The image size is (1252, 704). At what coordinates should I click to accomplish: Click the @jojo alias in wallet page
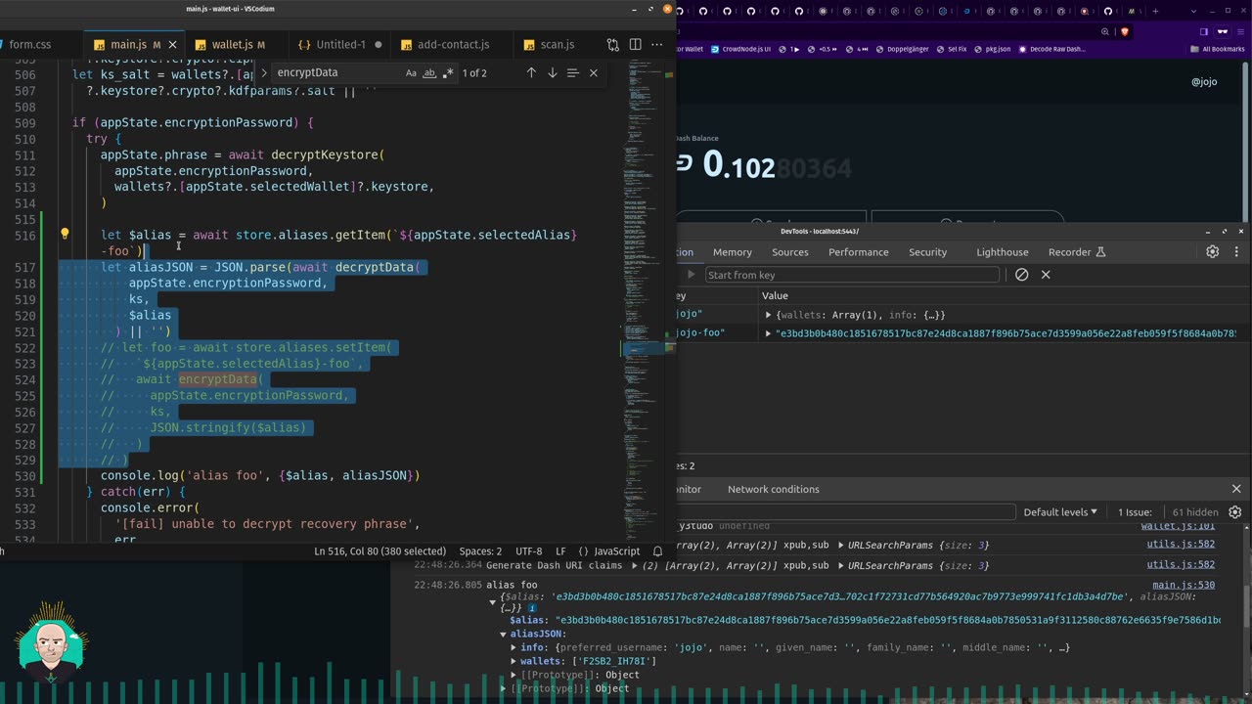pyautogui.click(x=1204, y=82)
